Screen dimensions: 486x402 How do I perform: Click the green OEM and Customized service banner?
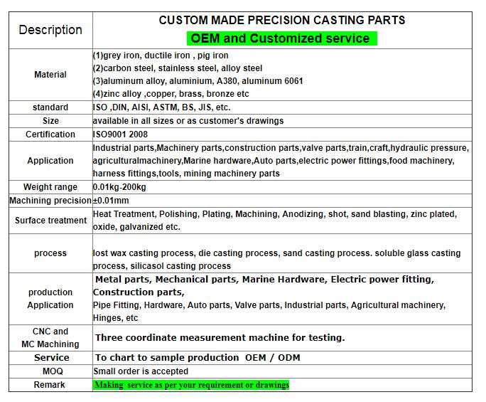tap(281, 38)
